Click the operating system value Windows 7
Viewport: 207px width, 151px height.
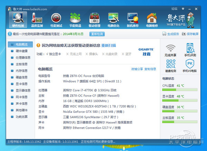click(92, 81)
